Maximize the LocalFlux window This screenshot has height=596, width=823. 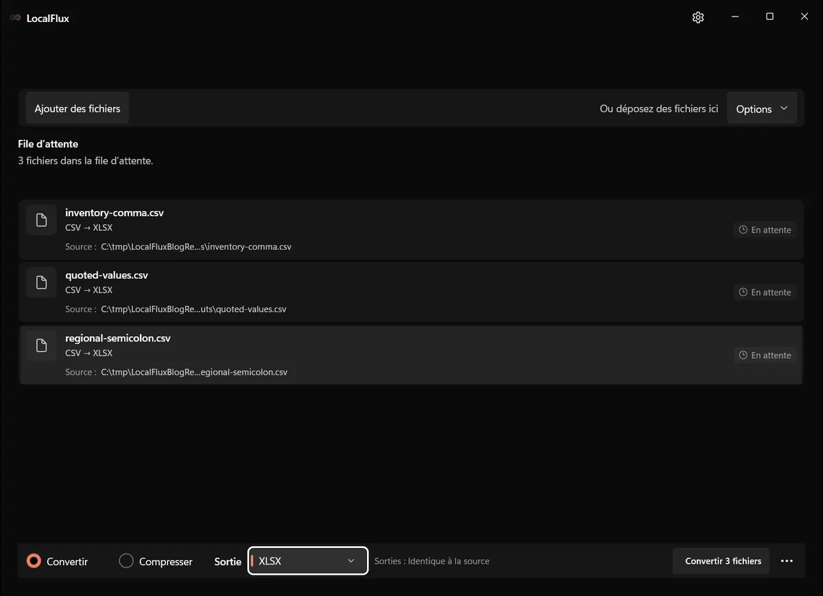(770, 16)
